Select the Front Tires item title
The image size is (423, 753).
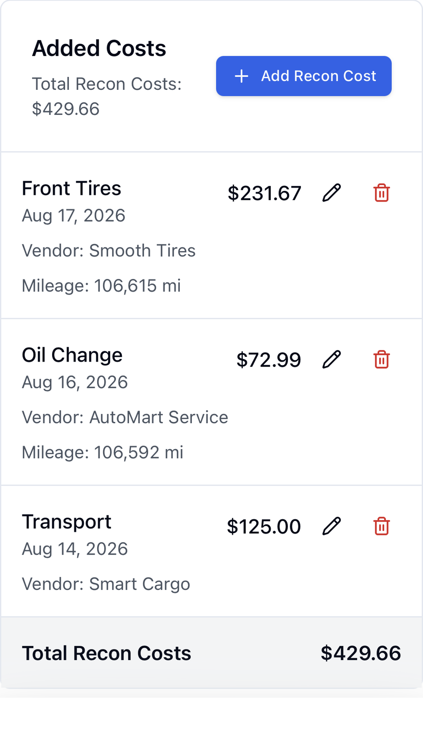(x=72, y=188)
